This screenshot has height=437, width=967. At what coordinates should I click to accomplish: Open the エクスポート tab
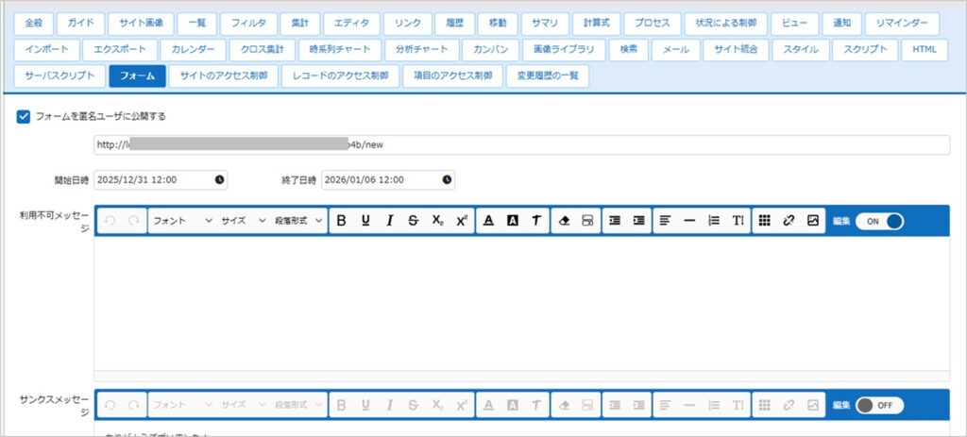point(114,49)
